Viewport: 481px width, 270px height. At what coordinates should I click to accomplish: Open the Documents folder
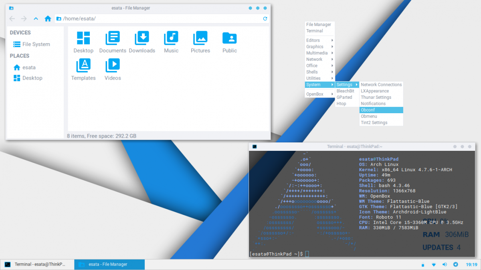tap(113, 42)
